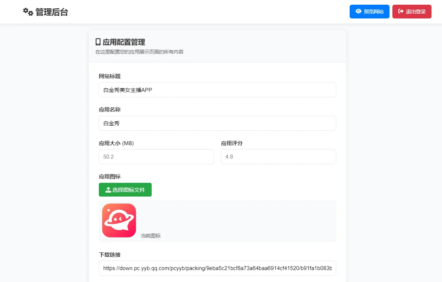Click the 管理后台 header title
This screenshot has width=442, height=282.
(x=52, y=12)
